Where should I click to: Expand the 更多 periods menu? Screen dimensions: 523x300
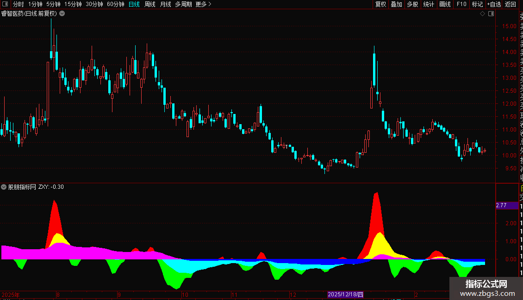click(x=204, y=4)
